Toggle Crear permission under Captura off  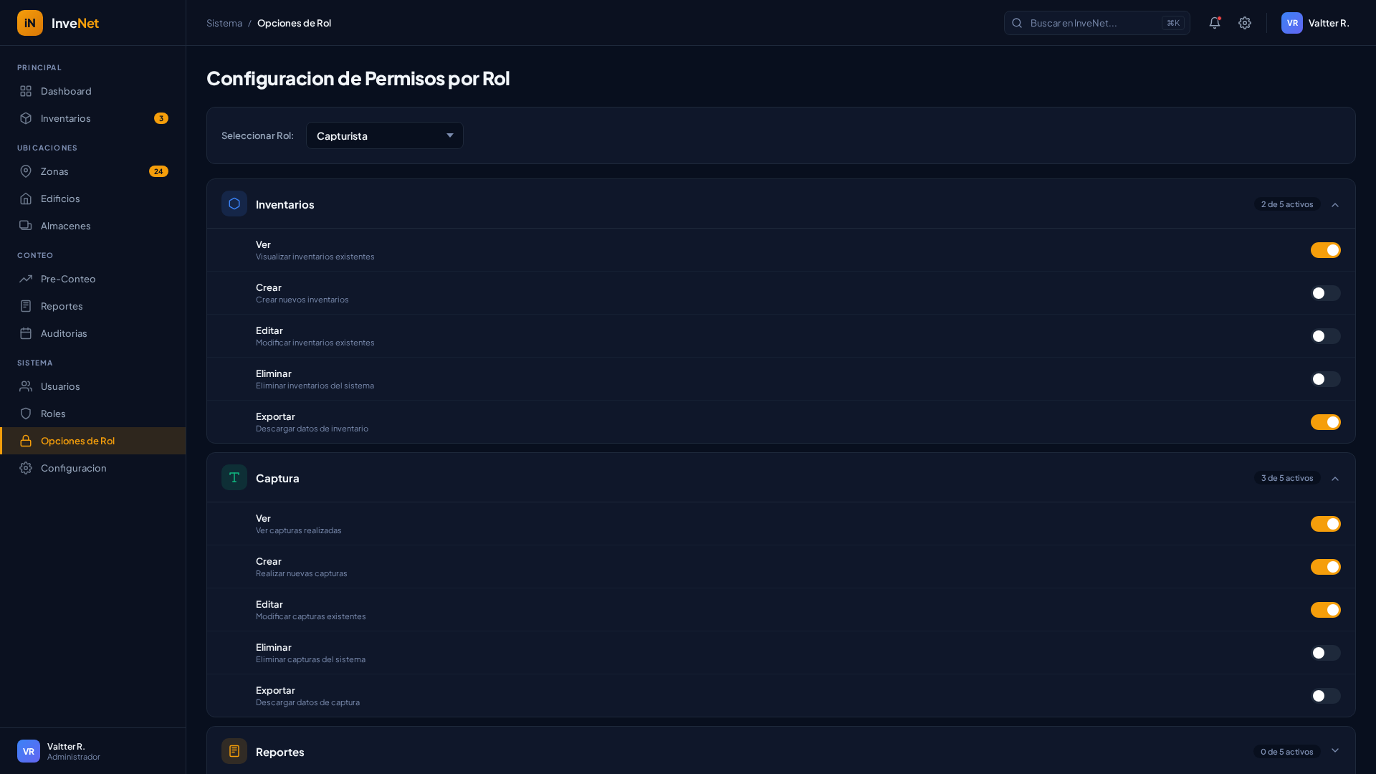1325,567
